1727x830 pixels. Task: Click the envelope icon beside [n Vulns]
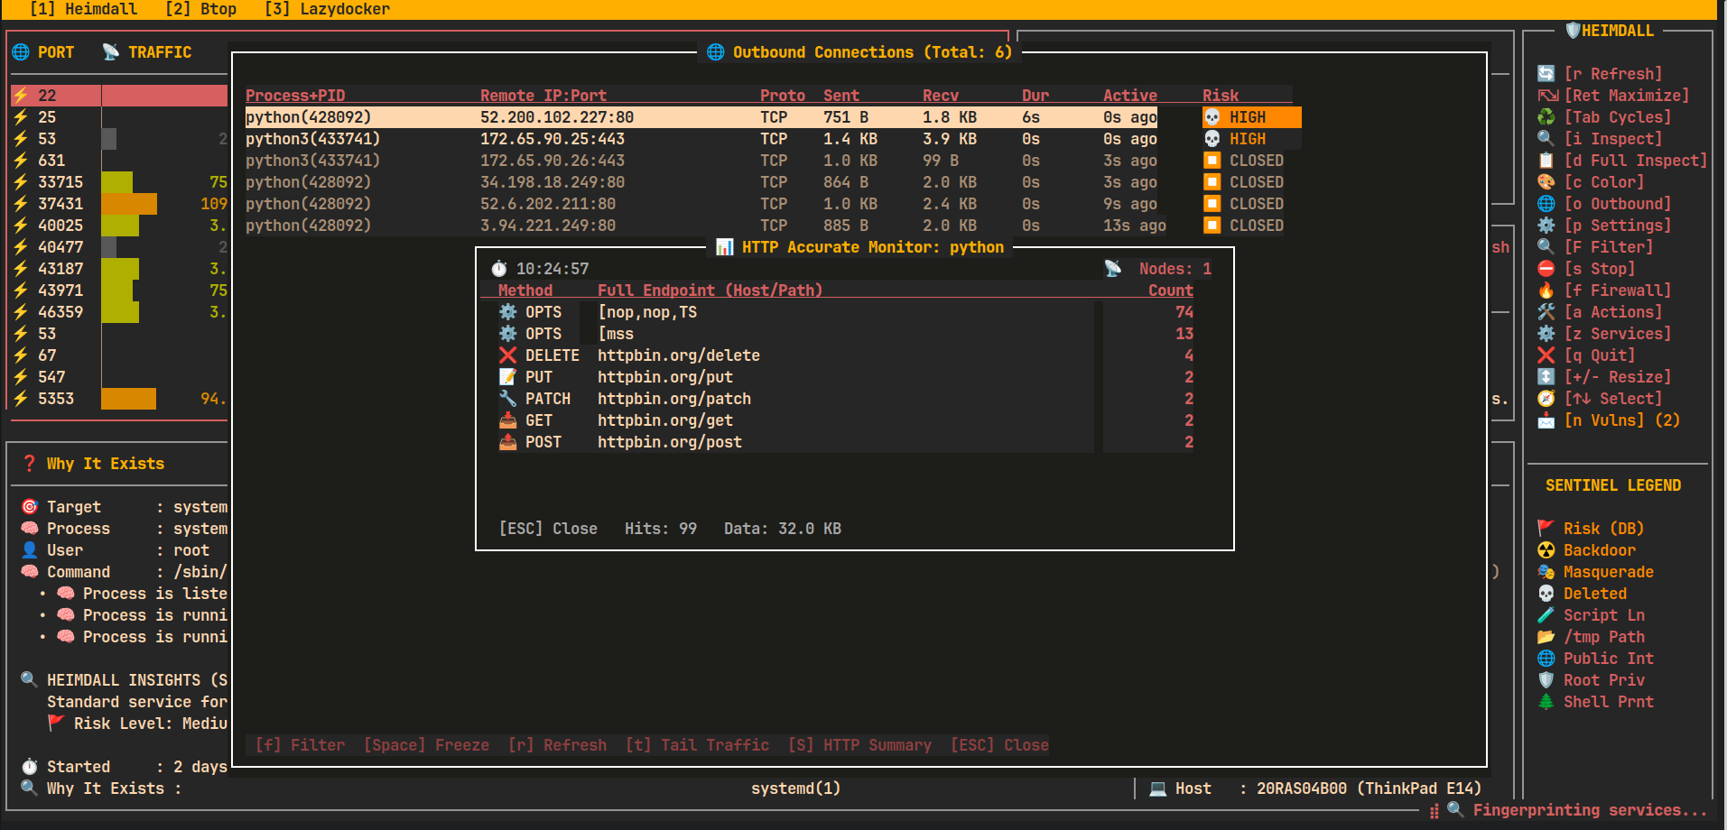(x=1546, y=420)
